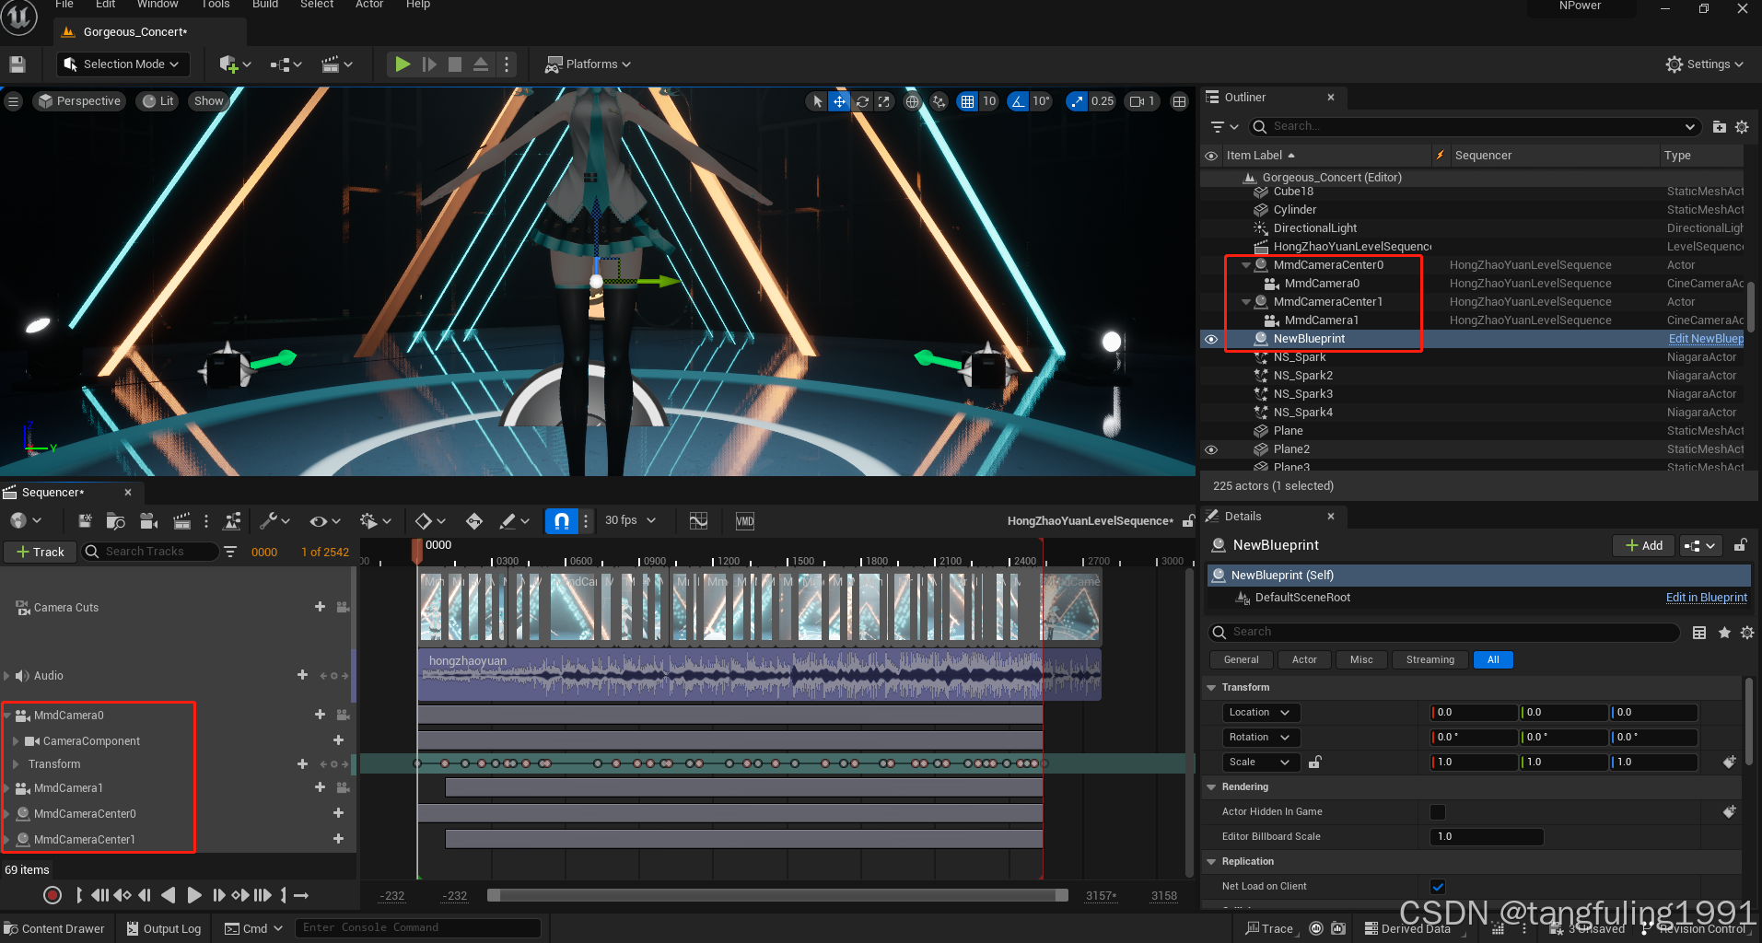This screenshot has height=943, width=1762.
Task: Click the VMD import icon in Sequencer
Action: click(x=745, y=521)
